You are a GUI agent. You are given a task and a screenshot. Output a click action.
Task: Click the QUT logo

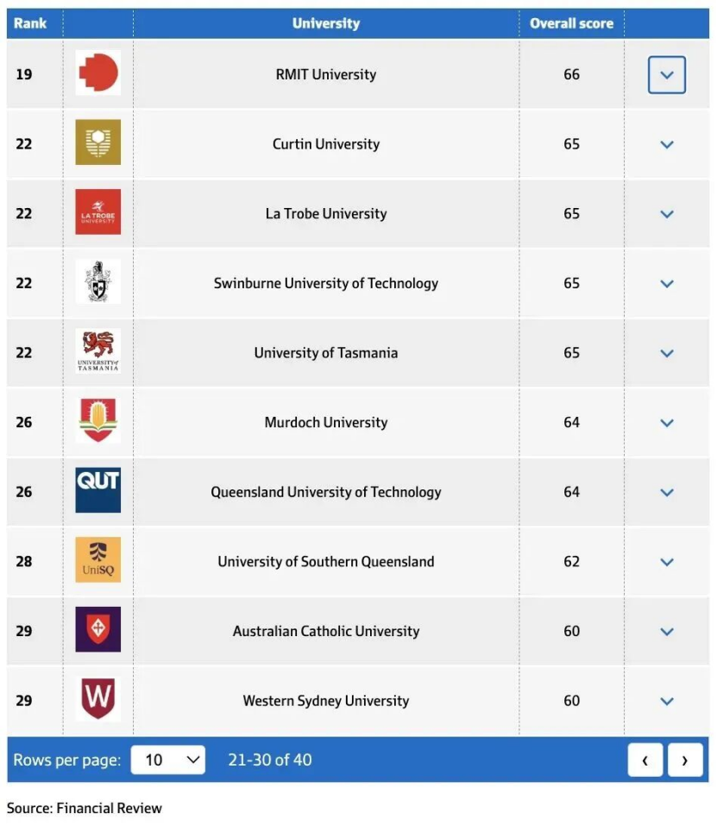[x=97, y=490]
